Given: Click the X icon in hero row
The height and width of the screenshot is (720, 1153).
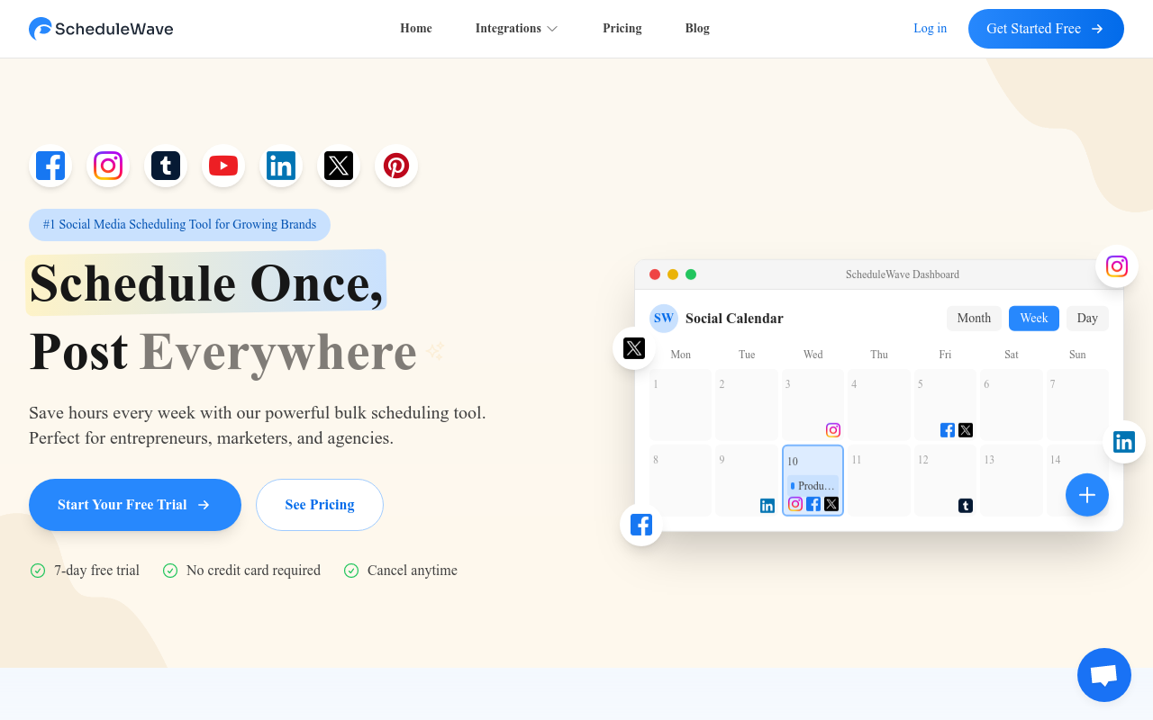Looking at the screenshot, I should (x=339, y=166).
